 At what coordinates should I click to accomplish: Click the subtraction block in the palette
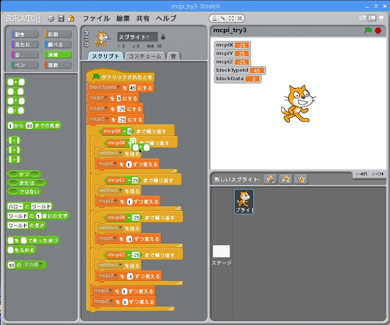pos(15,92)
